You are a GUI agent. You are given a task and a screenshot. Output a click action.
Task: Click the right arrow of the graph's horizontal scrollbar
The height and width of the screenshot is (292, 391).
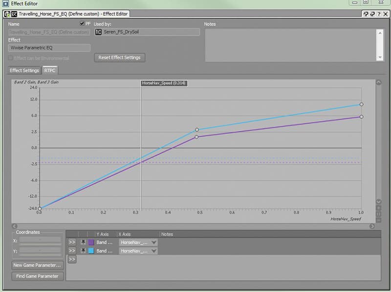pyautogui.click(x=372, y=226)
